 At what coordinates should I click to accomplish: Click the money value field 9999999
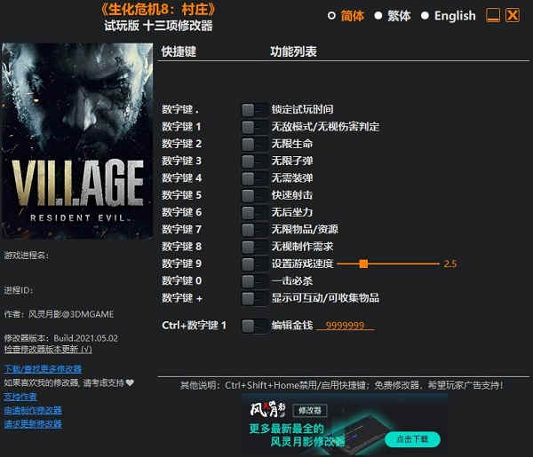[346, 326]
